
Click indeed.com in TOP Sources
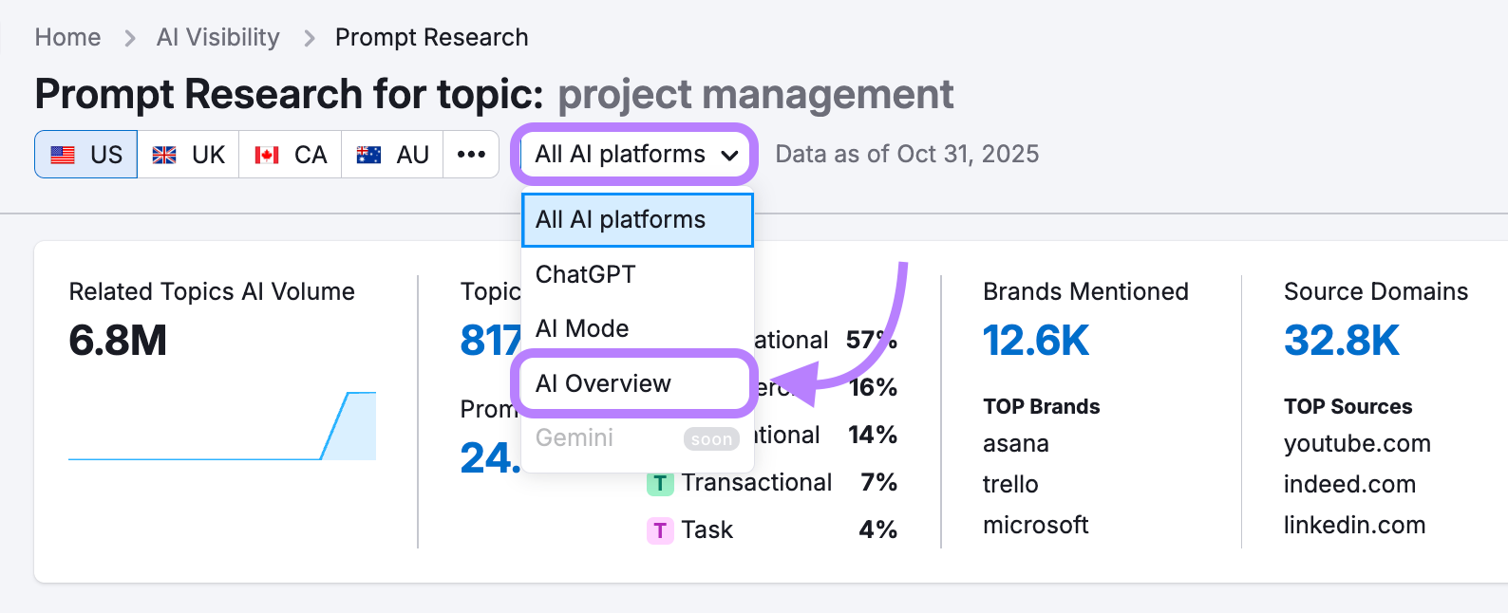tap(1349, 485)
